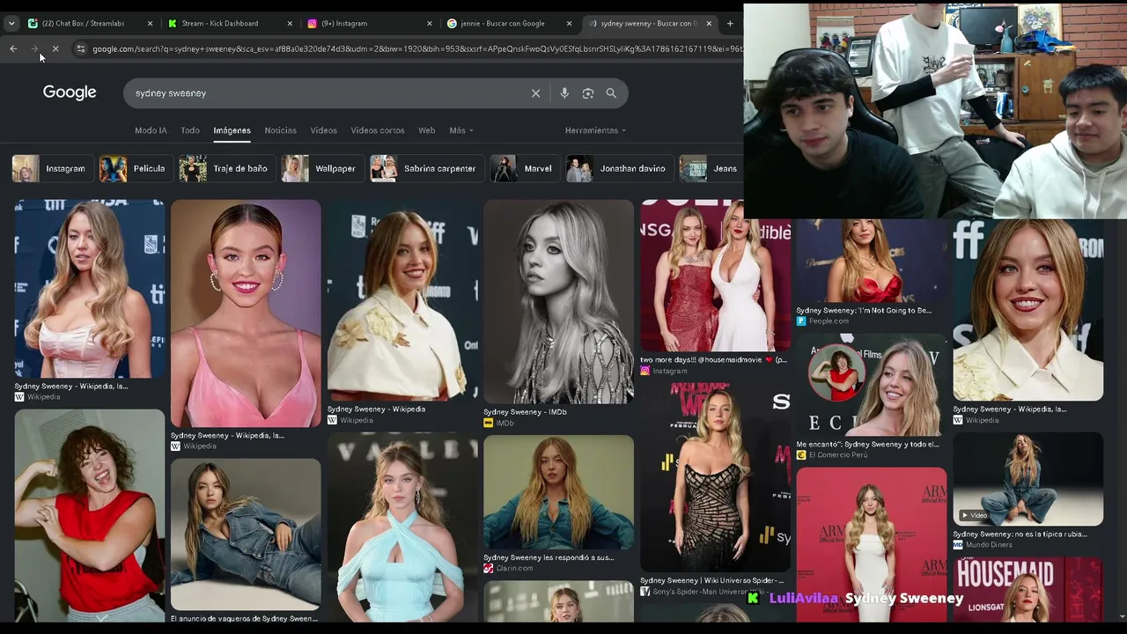Screen dimensions: 1127x634
Task: Select the Videos results tab
Action: (323, 130)
